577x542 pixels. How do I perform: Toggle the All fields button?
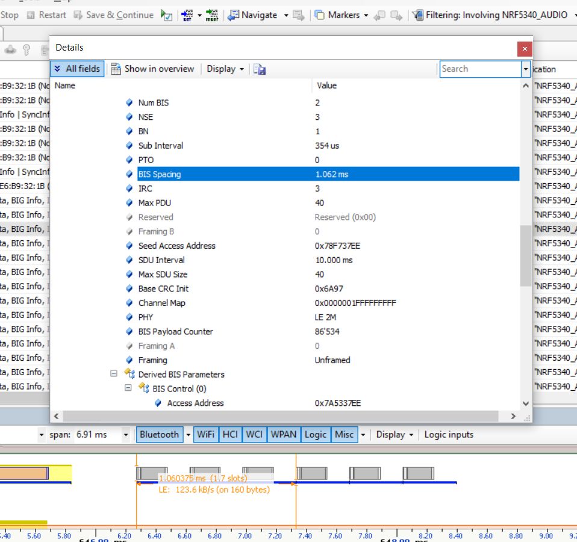(77, 69)
